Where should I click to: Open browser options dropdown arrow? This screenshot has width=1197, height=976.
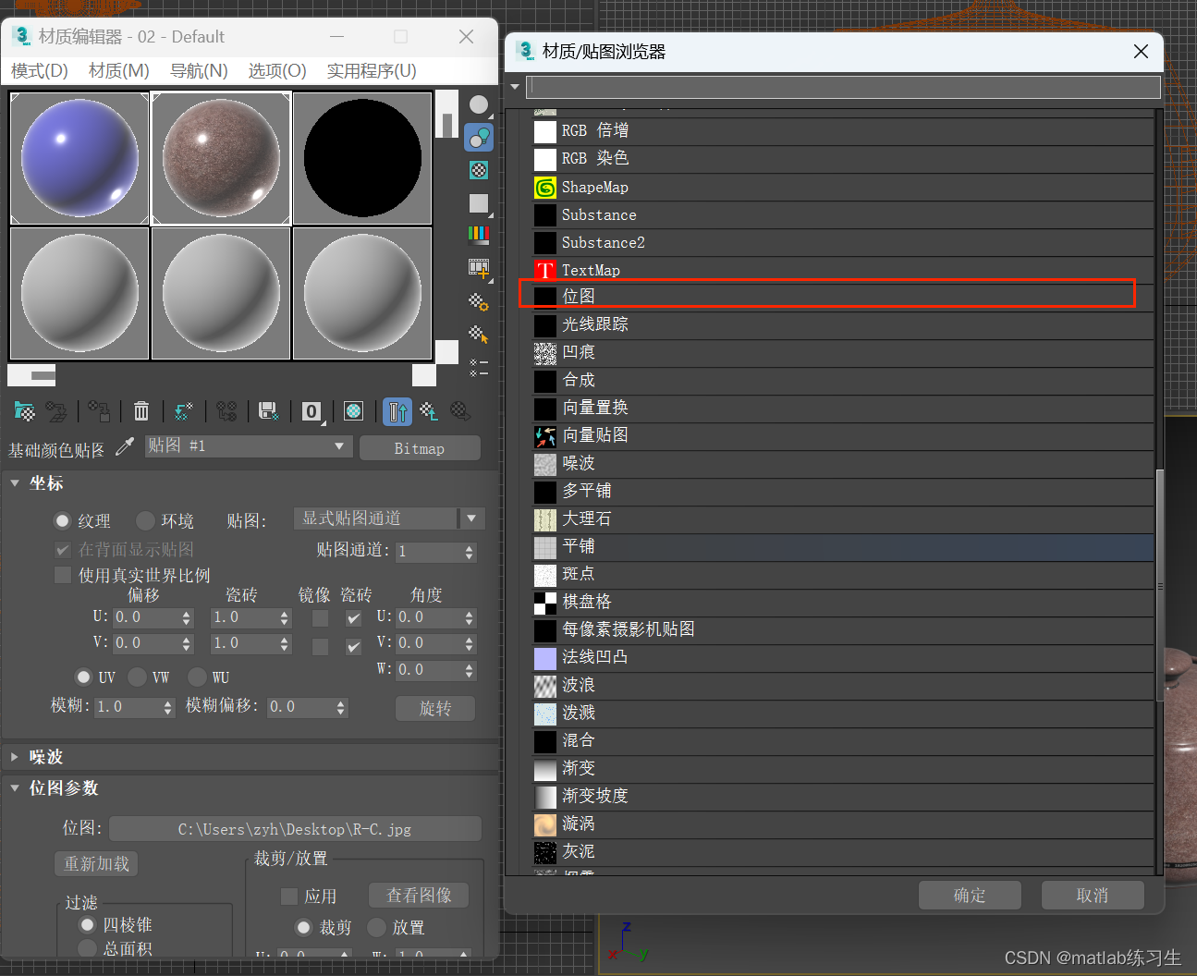(515, 87)
